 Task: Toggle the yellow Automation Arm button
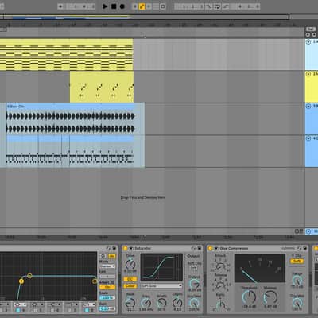(x=142, y=6)
